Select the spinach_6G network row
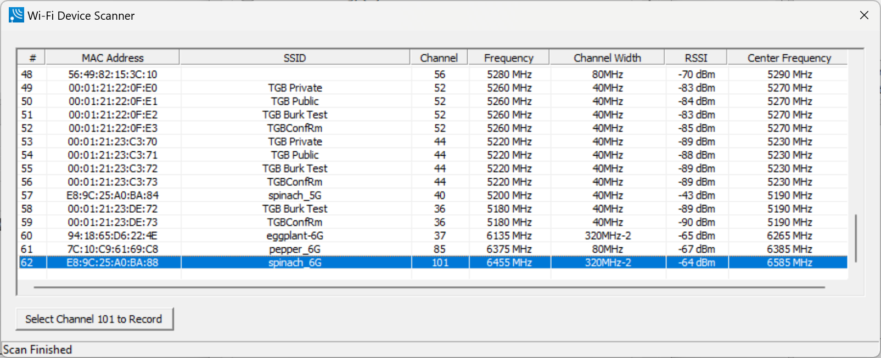Screen dimensions: 881x358 (433, 263)
